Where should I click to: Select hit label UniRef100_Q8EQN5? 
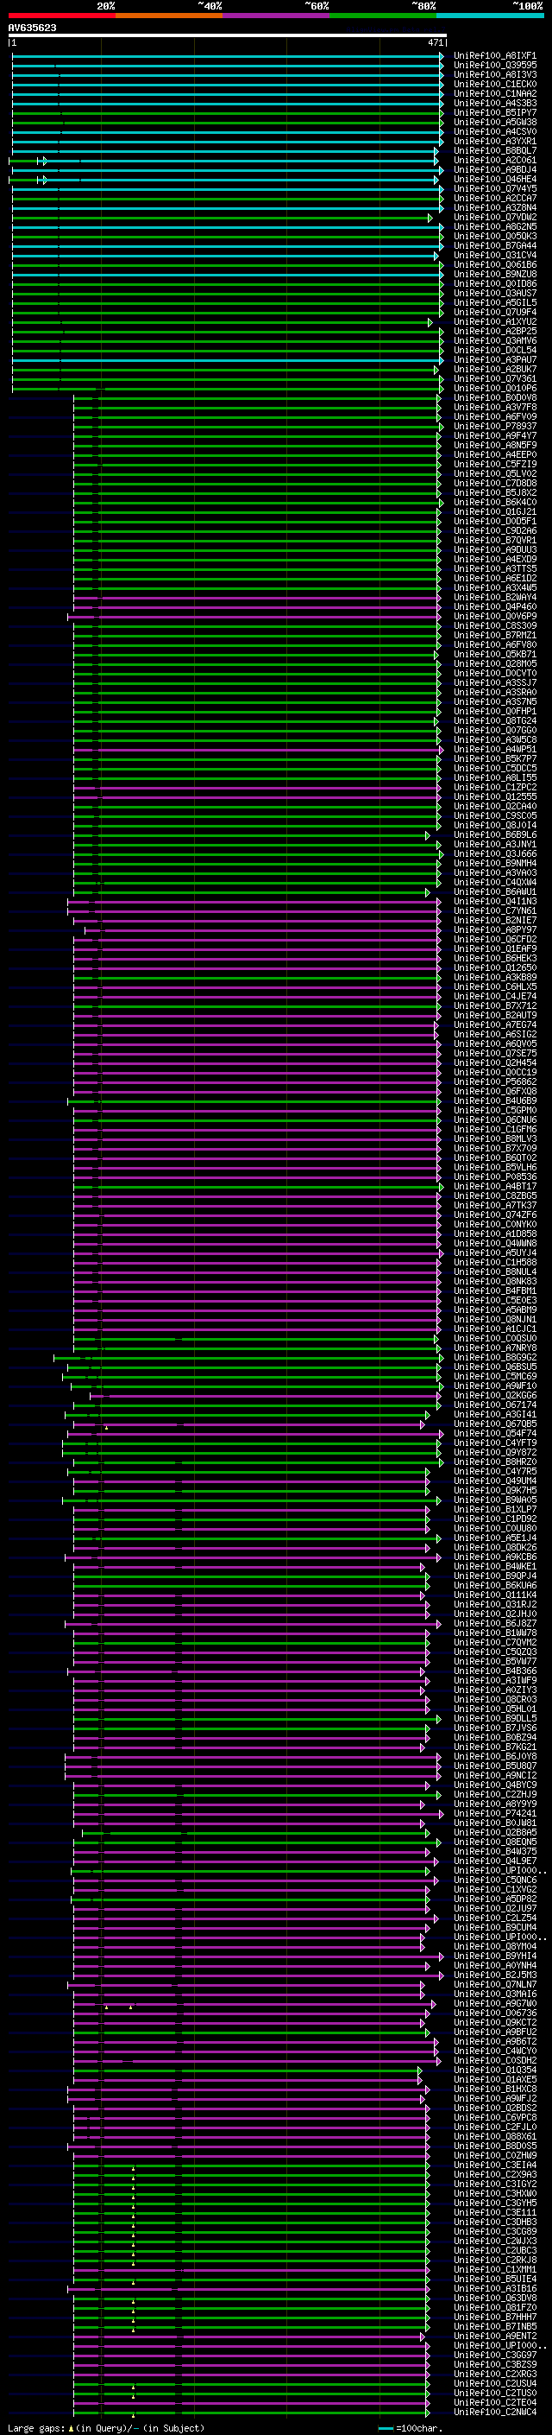pyautogui.click(x=494, y=1842)
